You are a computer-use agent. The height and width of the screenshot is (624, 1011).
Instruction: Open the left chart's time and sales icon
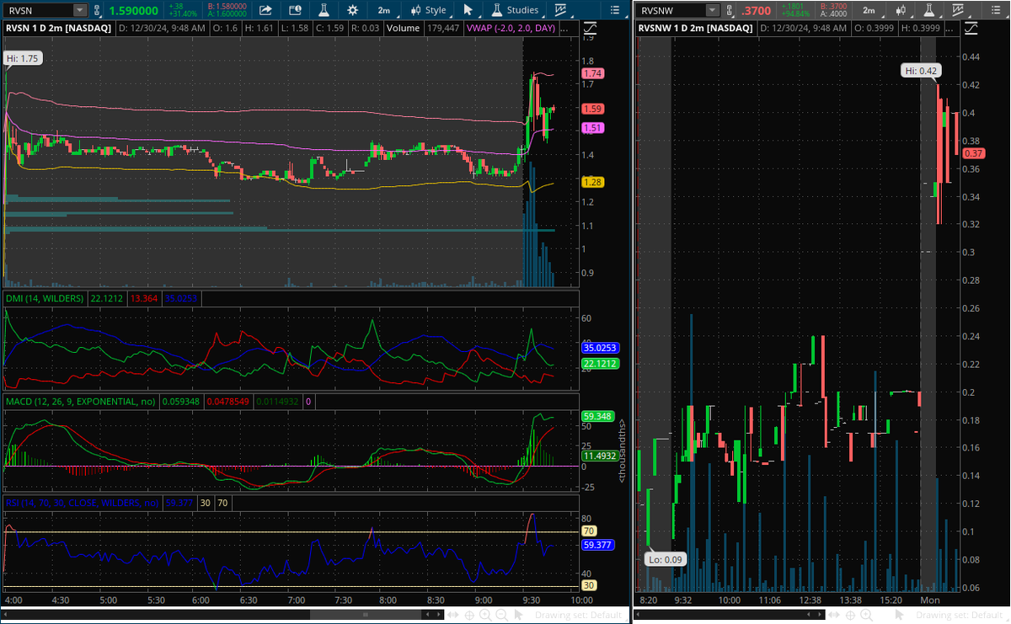pyautogui.click(x=294, y=10)
